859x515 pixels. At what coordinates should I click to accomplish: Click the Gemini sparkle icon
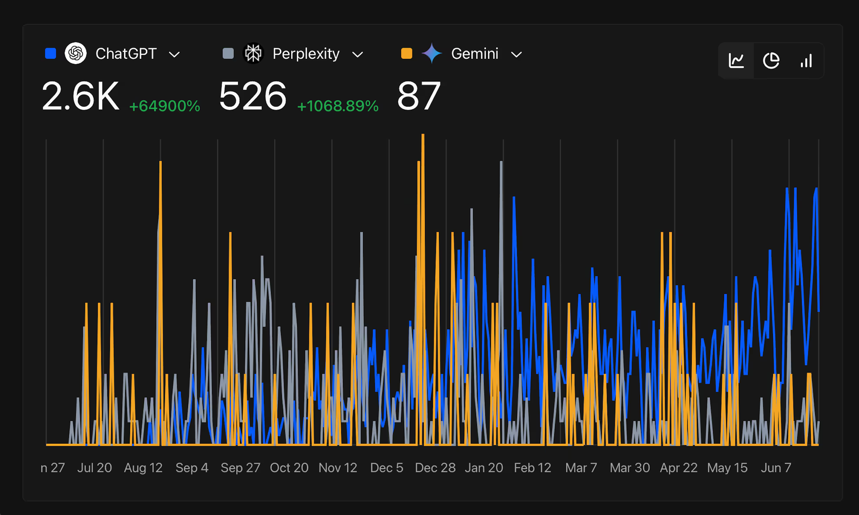432,53
